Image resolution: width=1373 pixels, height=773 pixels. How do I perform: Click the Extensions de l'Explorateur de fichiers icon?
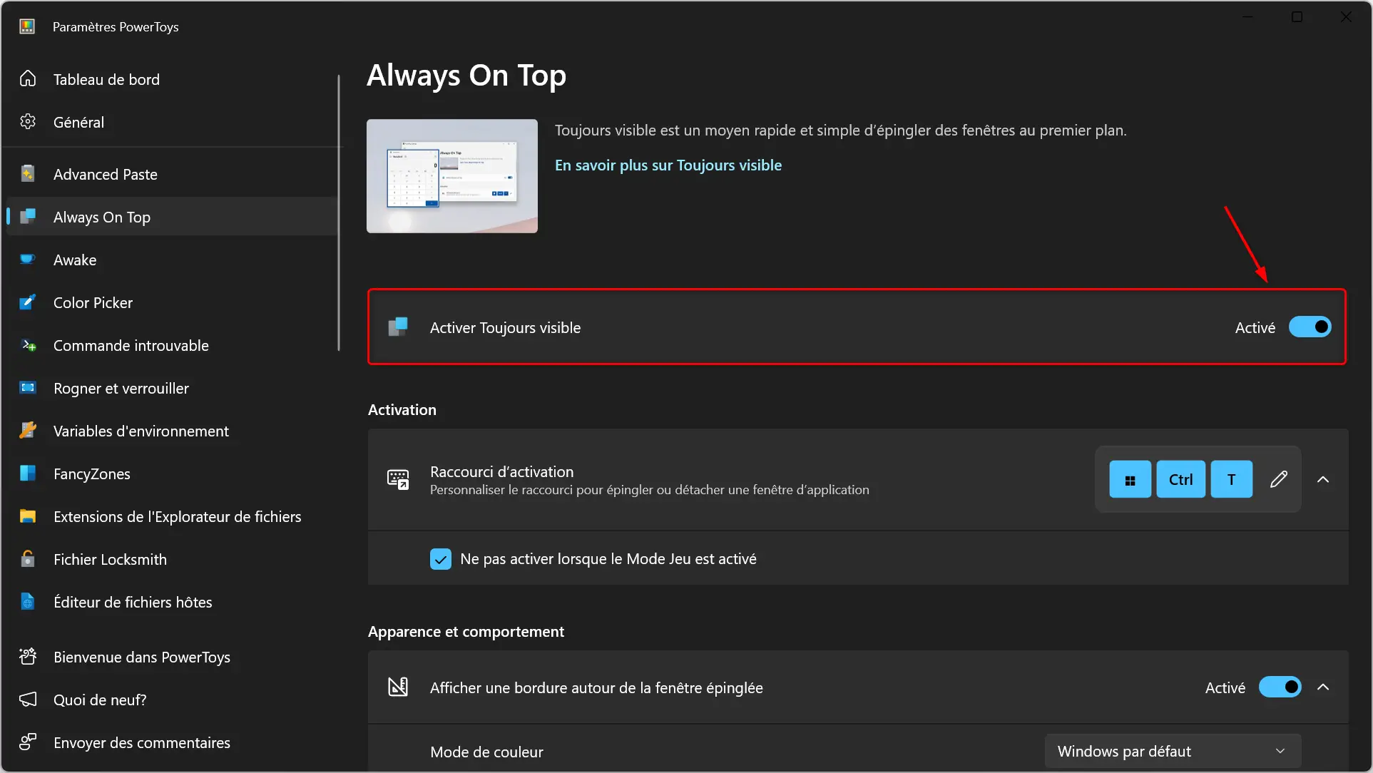pyautogui.click(x=28, y=516)
